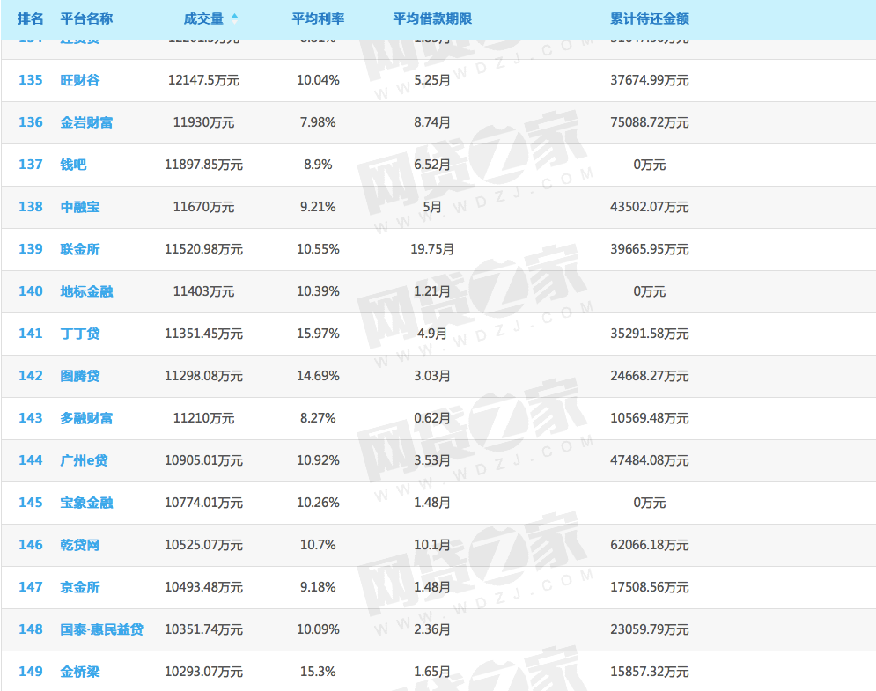Open the 金岩财富 platform link
876x691 pixels.
tap(86, 122)
